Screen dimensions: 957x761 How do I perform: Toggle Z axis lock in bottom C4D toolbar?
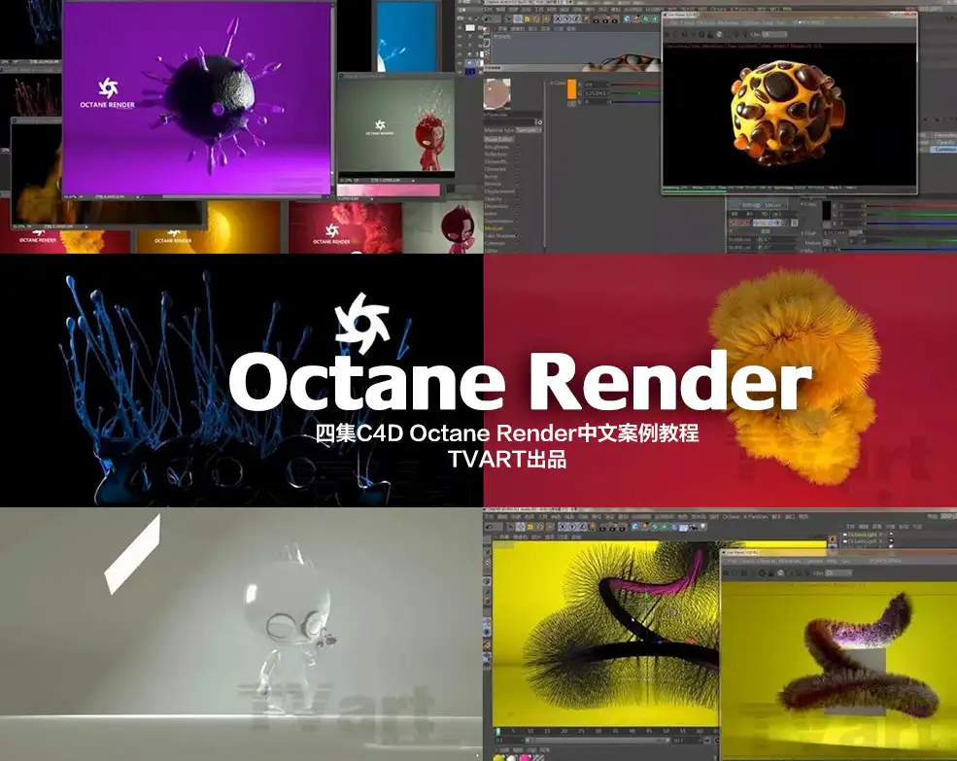point(582,527)
